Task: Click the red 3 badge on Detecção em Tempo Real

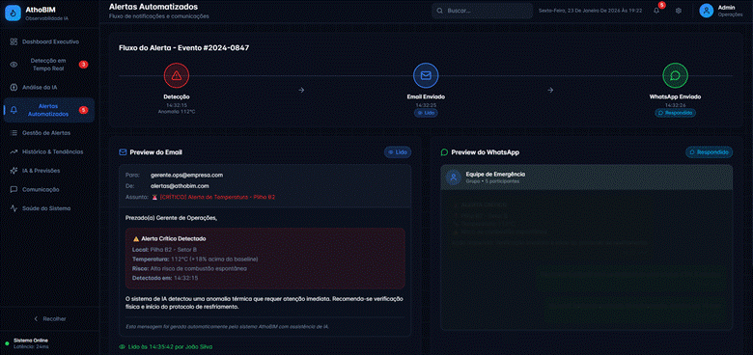Action: click(x=83, y=65)
